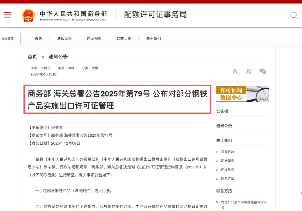Select 办证指南 navigation item
The height and width of the screenshot is (211, 302).
(x=94, y=39)
